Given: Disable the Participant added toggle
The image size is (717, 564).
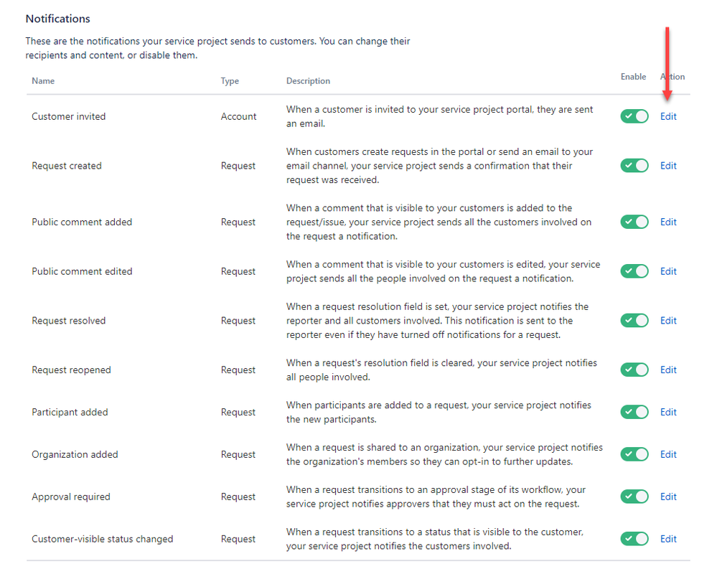Looking at the screenshot, I should pos(634,412).
